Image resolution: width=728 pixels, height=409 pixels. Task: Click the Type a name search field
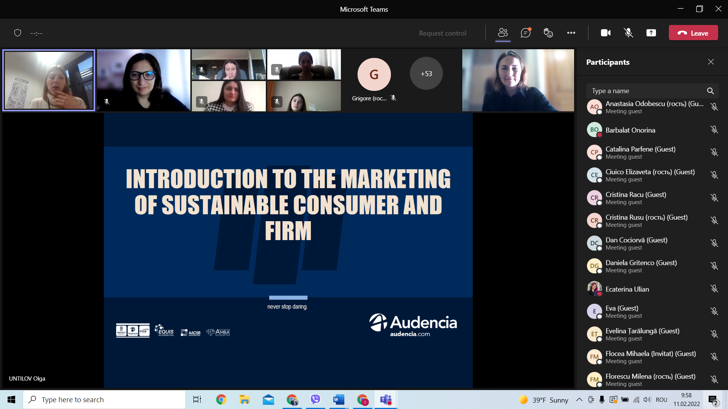pyautogui.click(x=645, y=91)
